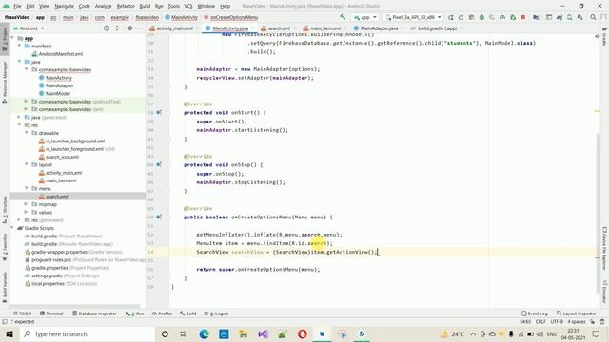Click the Profile app icon in toolbar
609x342 pixels.
(x=502, y=17)
